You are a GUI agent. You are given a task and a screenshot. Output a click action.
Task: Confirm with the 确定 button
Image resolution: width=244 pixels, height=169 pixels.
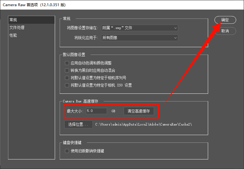[225, 20]
